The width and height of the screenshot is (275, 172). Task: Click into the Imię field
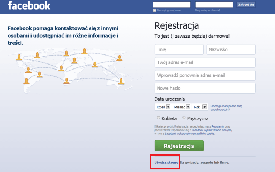[x=179, y=49]
